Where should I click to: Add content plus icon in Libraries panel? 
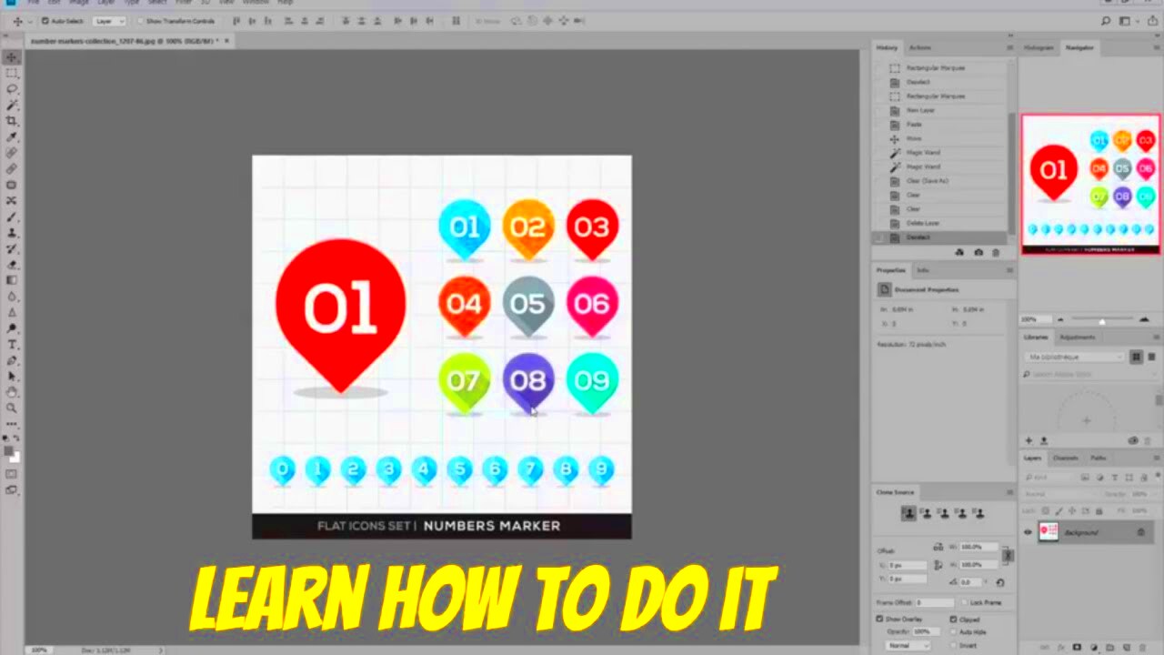(1029, 440)
